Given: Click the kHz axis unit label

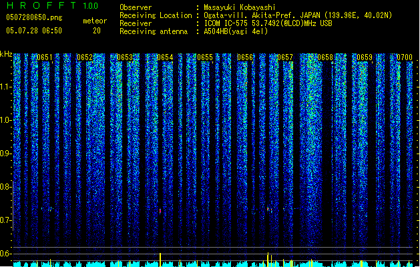Looking at the screenshot, I should coord(6,54).
